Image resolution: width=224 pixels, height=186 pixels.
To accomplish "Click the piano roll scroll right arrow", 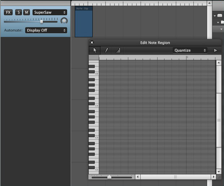I will [214, 177].
